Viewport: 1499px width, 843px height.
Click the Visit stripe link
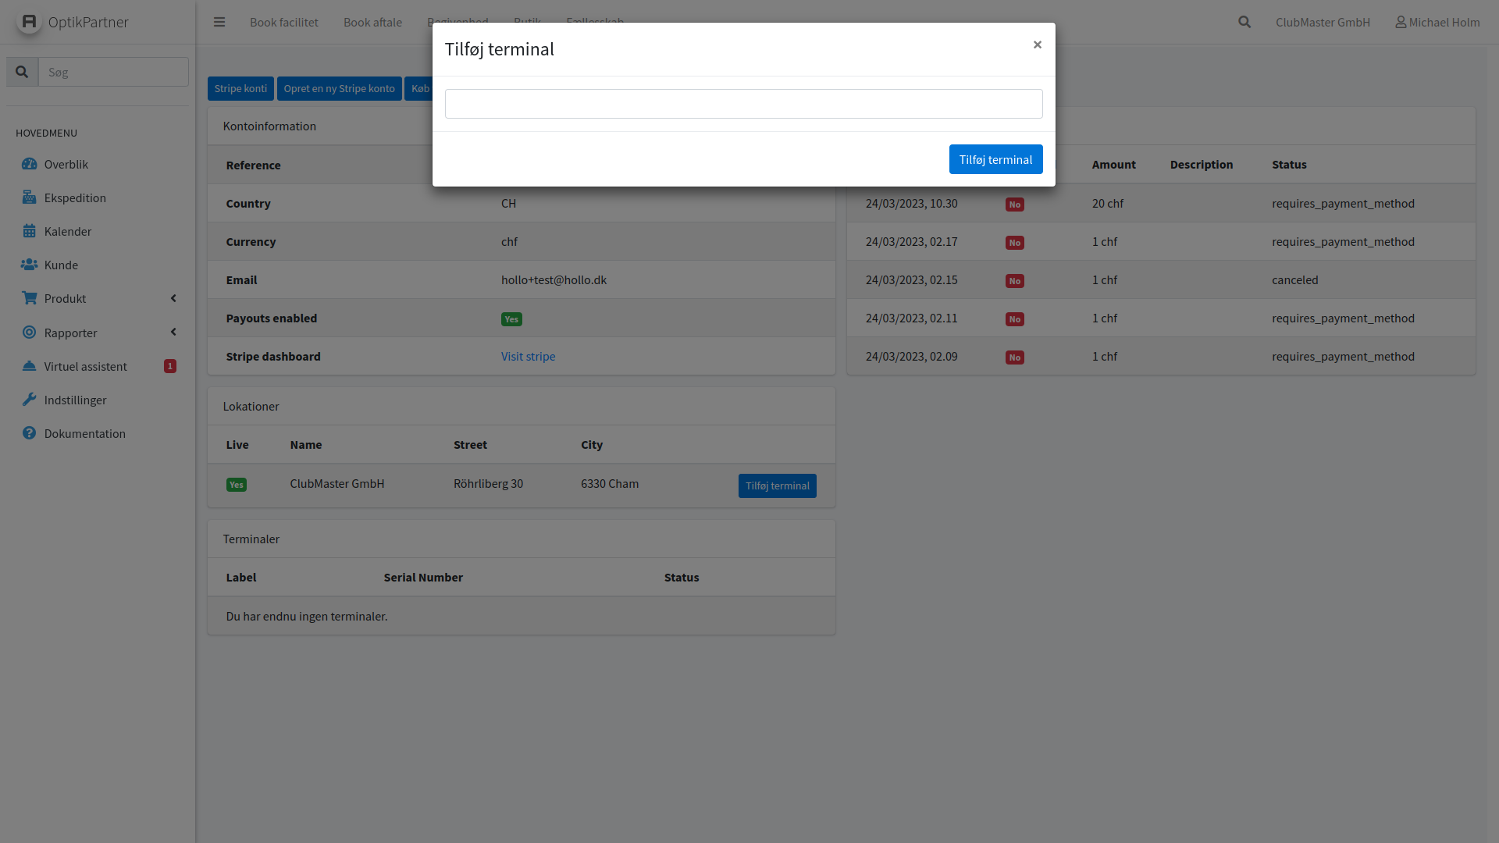coord(528,356)
